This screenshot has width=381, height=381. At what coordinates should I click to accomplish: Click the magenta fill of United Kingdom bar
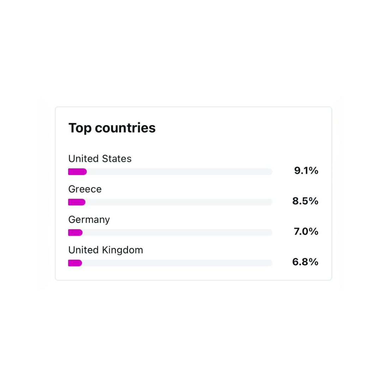click(75, 263)
